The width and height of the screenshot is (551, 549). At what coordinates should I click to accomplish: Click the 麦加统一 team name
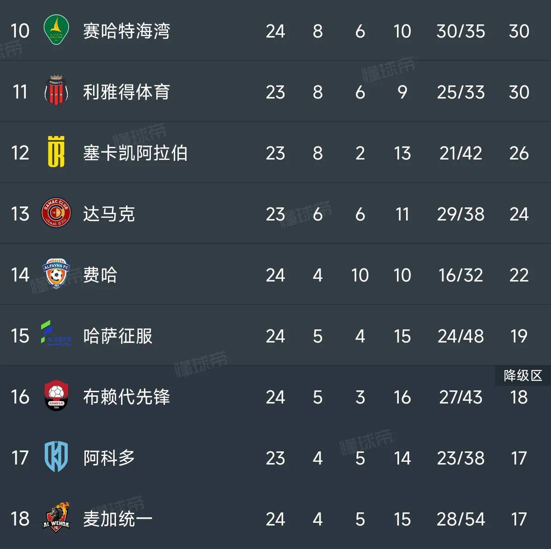click(117, 519)
